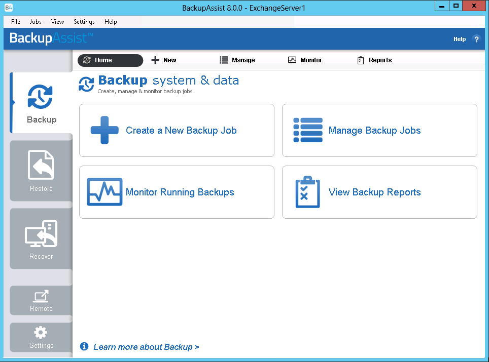
Task: Switch to the New tab
Action: tap(164, 60)
